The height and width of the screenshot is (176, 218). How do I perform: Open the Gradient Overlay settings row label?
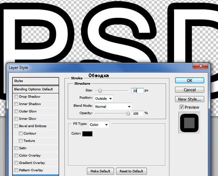[x=32, y=163]
